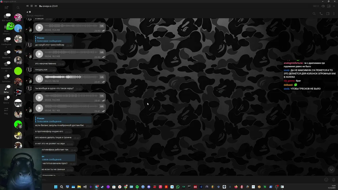Pause playback in the top player bar
This screenshot has height=190, width=338.
(x=31, y=6)
